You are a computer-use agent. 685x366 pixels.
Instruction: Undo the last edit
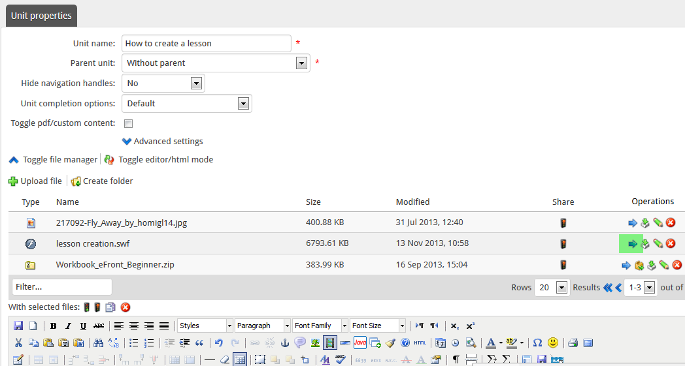220,343
